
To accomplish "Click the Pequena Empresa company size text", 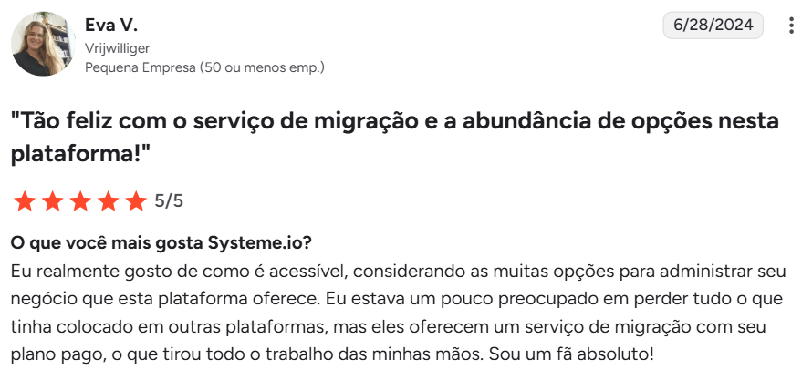I will coord(203,67).
